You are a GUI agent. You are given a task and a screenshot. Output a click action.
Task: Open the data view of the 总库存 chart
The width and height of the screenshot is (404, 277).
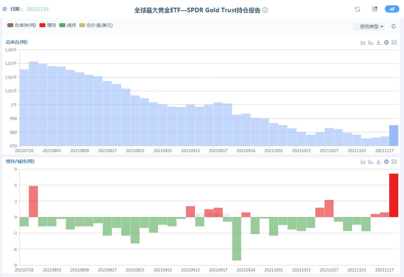coord(394,42)
